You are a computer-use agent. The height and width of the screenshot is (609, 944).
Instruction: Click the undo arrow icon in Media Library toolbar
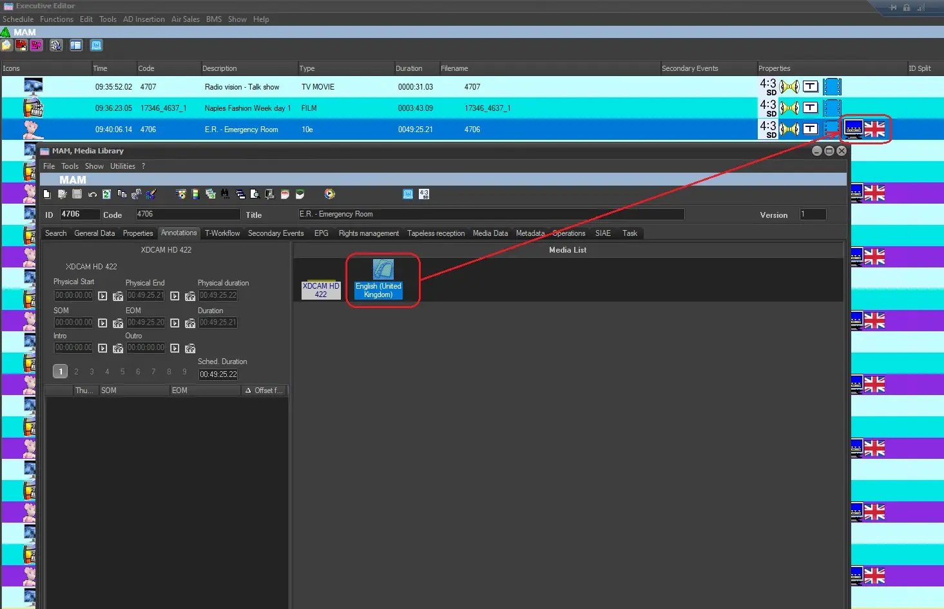92,194
